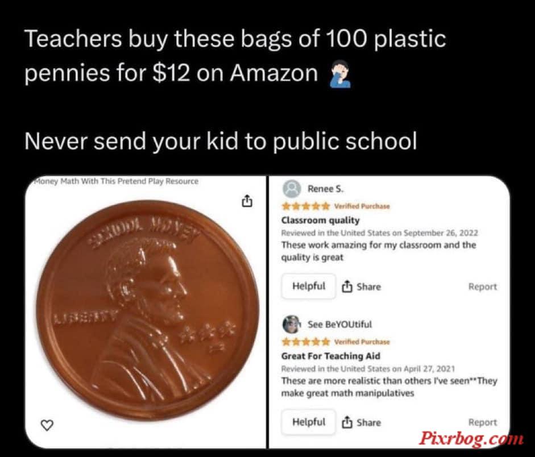Click See BeYOUtiful profile avatar
The image size is (535, 457).
292,324
